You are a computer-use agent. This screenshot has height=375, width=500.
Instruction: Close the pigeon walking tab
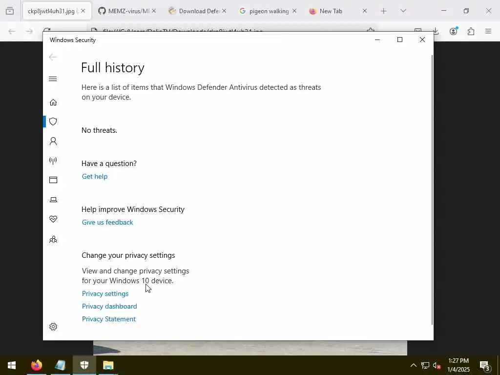294,11
